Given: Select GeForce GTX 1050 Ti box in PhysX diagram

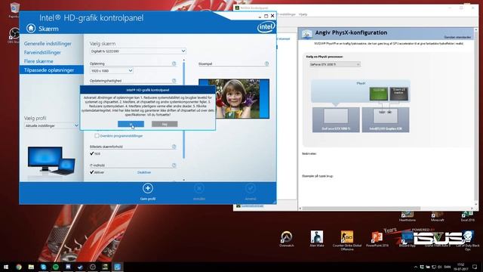Looking at the screenshot, I should coord(336,120).
